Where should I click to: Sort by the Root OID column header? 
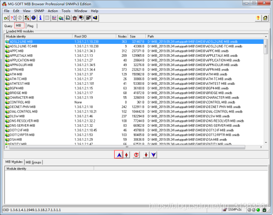pyautogui.click(x=94, y=36)
